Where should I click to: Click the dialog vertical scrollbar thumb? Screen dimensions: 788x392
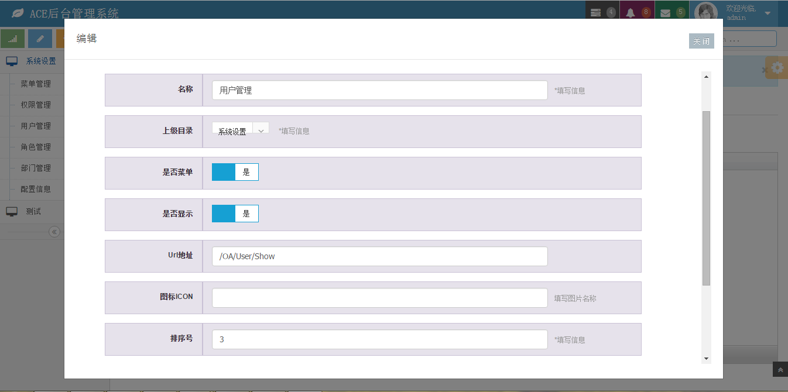706,198
